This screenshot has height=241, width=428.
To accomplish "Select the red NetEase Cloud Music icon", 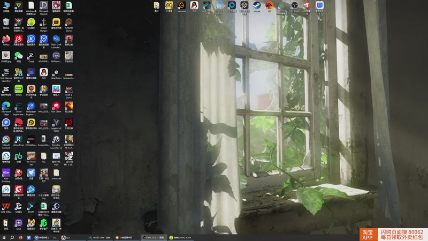I will click(x=19, y=40).
